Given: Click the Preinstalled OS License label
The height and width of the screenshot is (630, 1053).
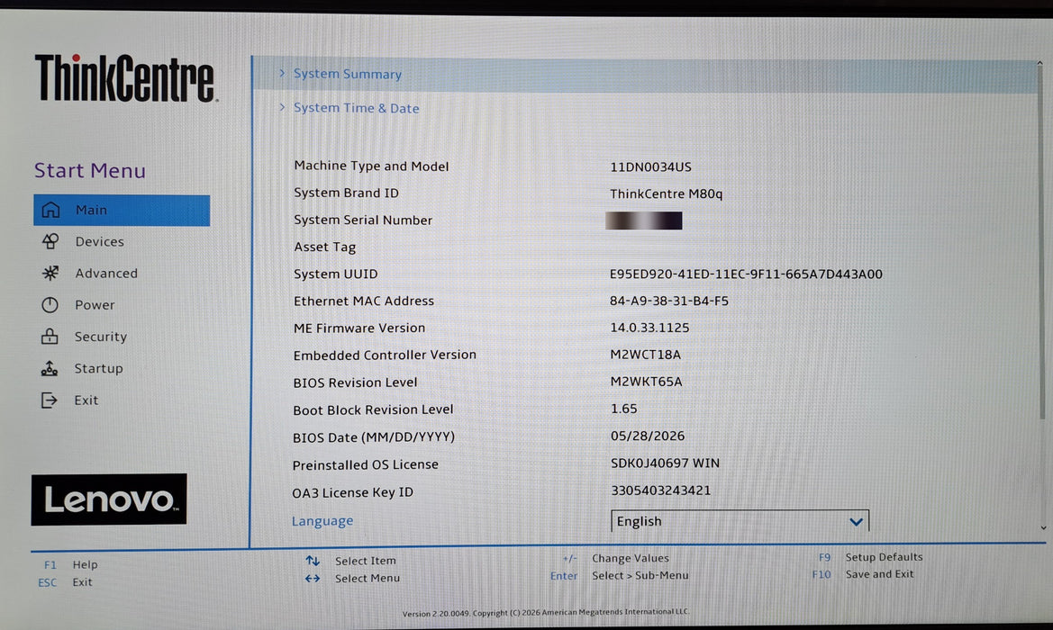Looking at the screenshot, I should (x=366, y=464).
